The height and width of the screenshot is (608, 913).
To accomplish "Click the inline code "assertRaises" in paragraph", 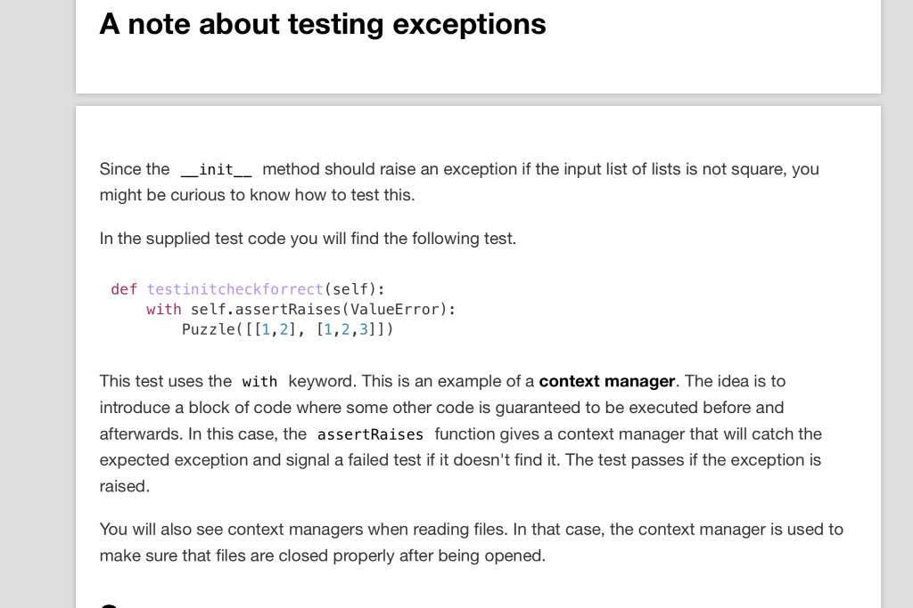I will click(x=370, y=434).
